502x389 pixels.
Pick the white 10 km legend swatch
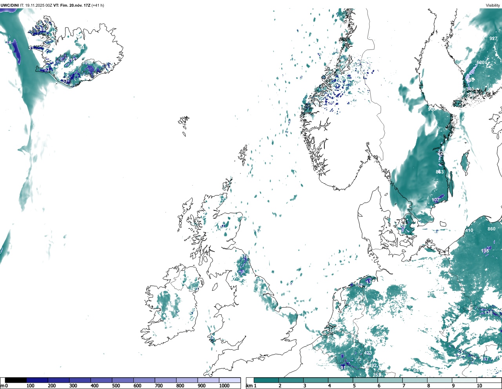(489, 380)
